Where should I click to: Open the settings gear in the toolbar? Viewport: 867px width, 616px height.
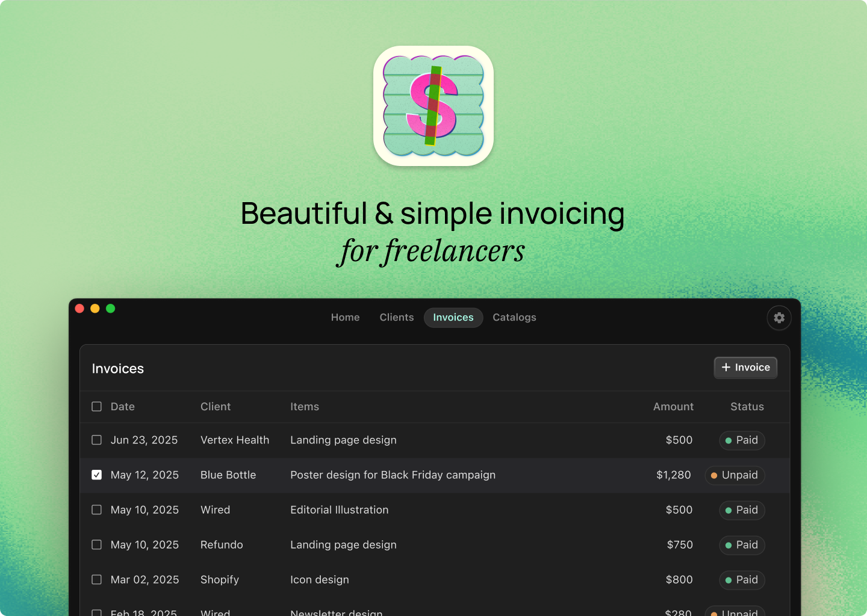(779, 318)
